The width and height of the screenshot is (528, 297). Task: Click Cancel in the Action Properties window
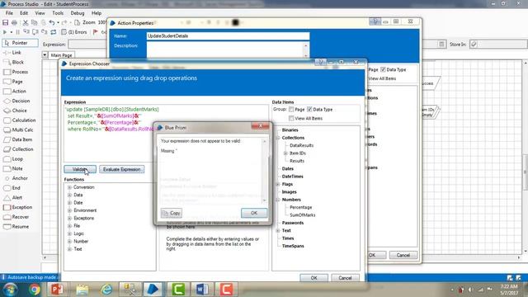click(x=403, y=255)
